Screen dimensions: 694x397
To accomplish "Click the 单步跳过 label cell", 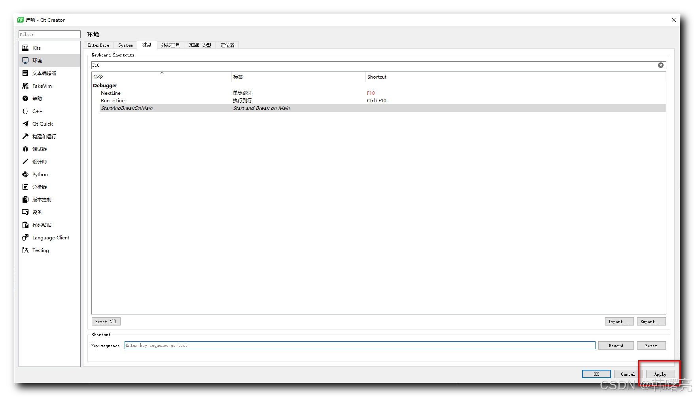I will click(242, 93).
